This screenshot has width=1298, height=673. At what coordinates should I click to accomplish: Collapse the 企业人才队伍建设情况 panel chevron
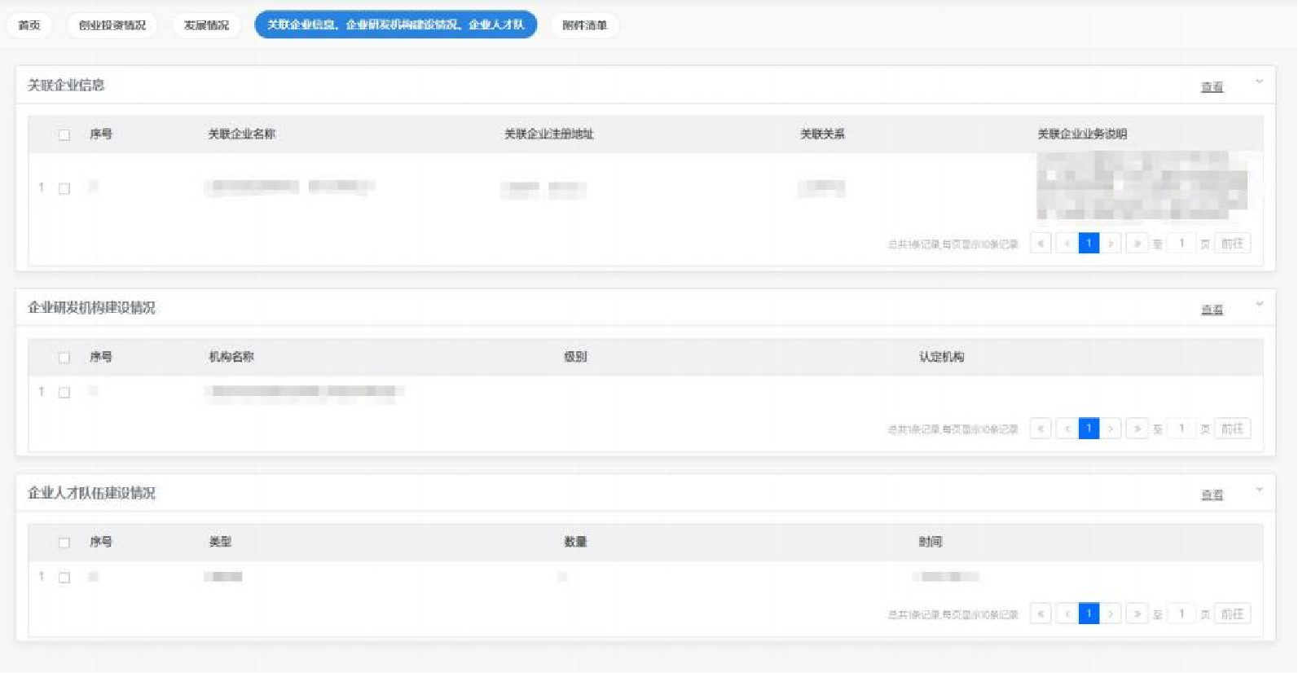click(1259, 490)
